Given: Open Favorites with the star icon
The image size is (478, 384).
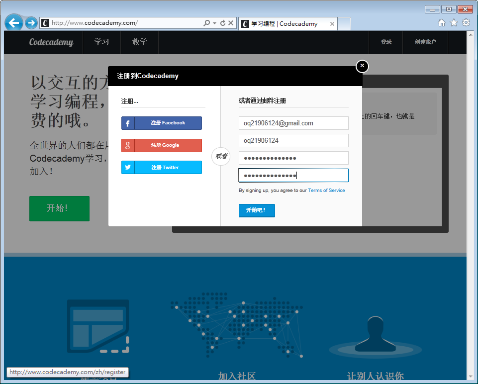Looking at the screenshot, I should coord(454,22).
